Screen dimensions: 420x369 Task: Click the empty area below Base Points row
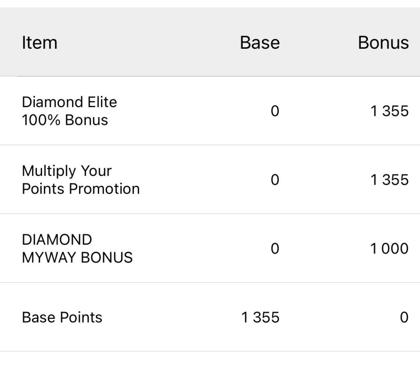coord(210,360)
